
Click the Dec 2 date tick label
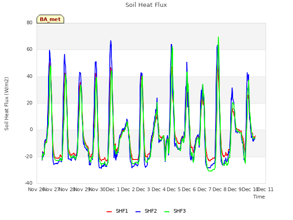click(x=128, y=189)
